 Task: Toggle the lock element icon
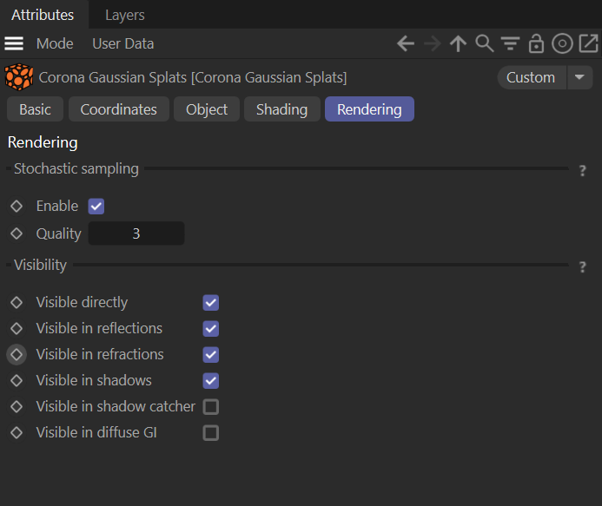[536, 43]
